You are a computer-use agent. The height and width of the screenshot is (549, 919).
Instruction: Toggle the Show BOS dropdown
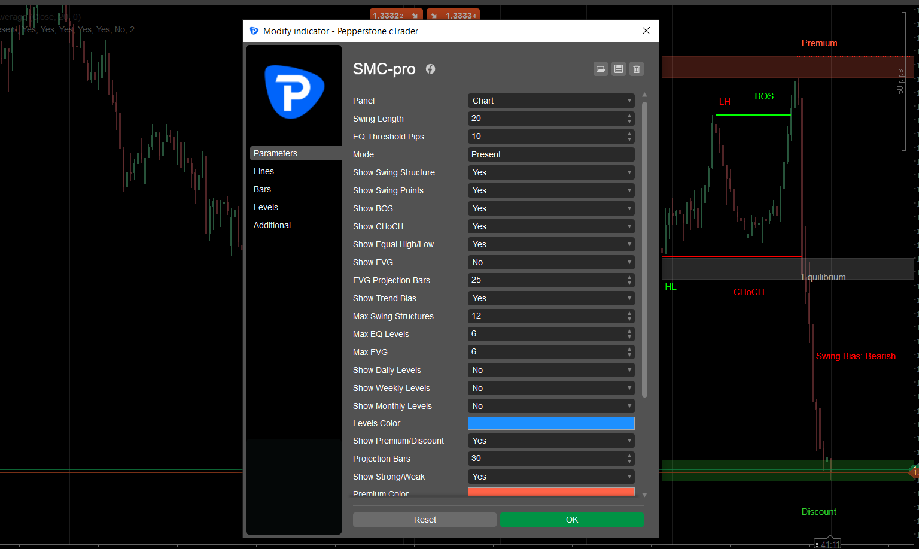coord(551,208)
